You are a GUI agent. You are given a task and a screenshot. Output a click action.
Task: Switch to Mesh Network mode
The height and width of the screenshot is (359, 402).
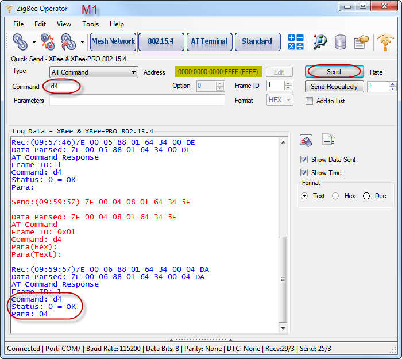click(x=113, y=42)
